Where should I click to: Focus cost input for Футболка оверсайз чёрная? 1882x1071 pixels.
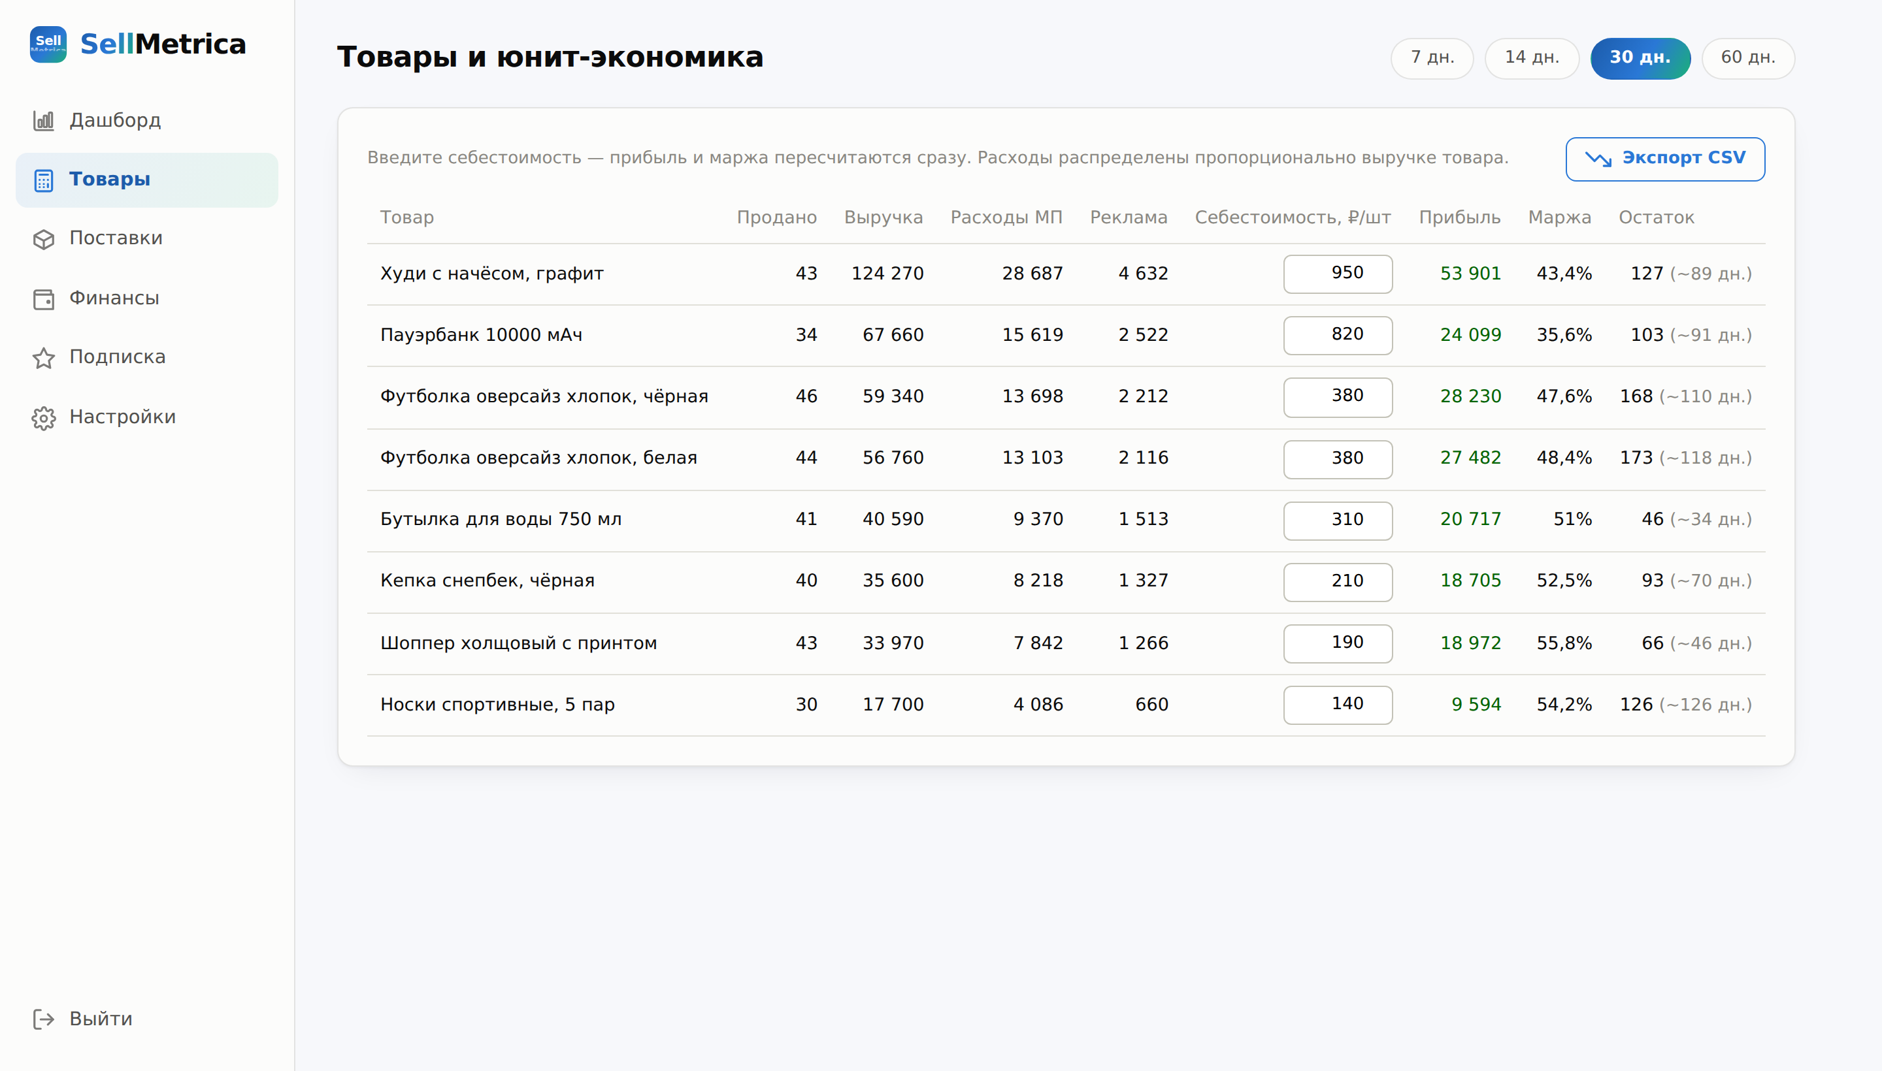(x=1338, y=397)
